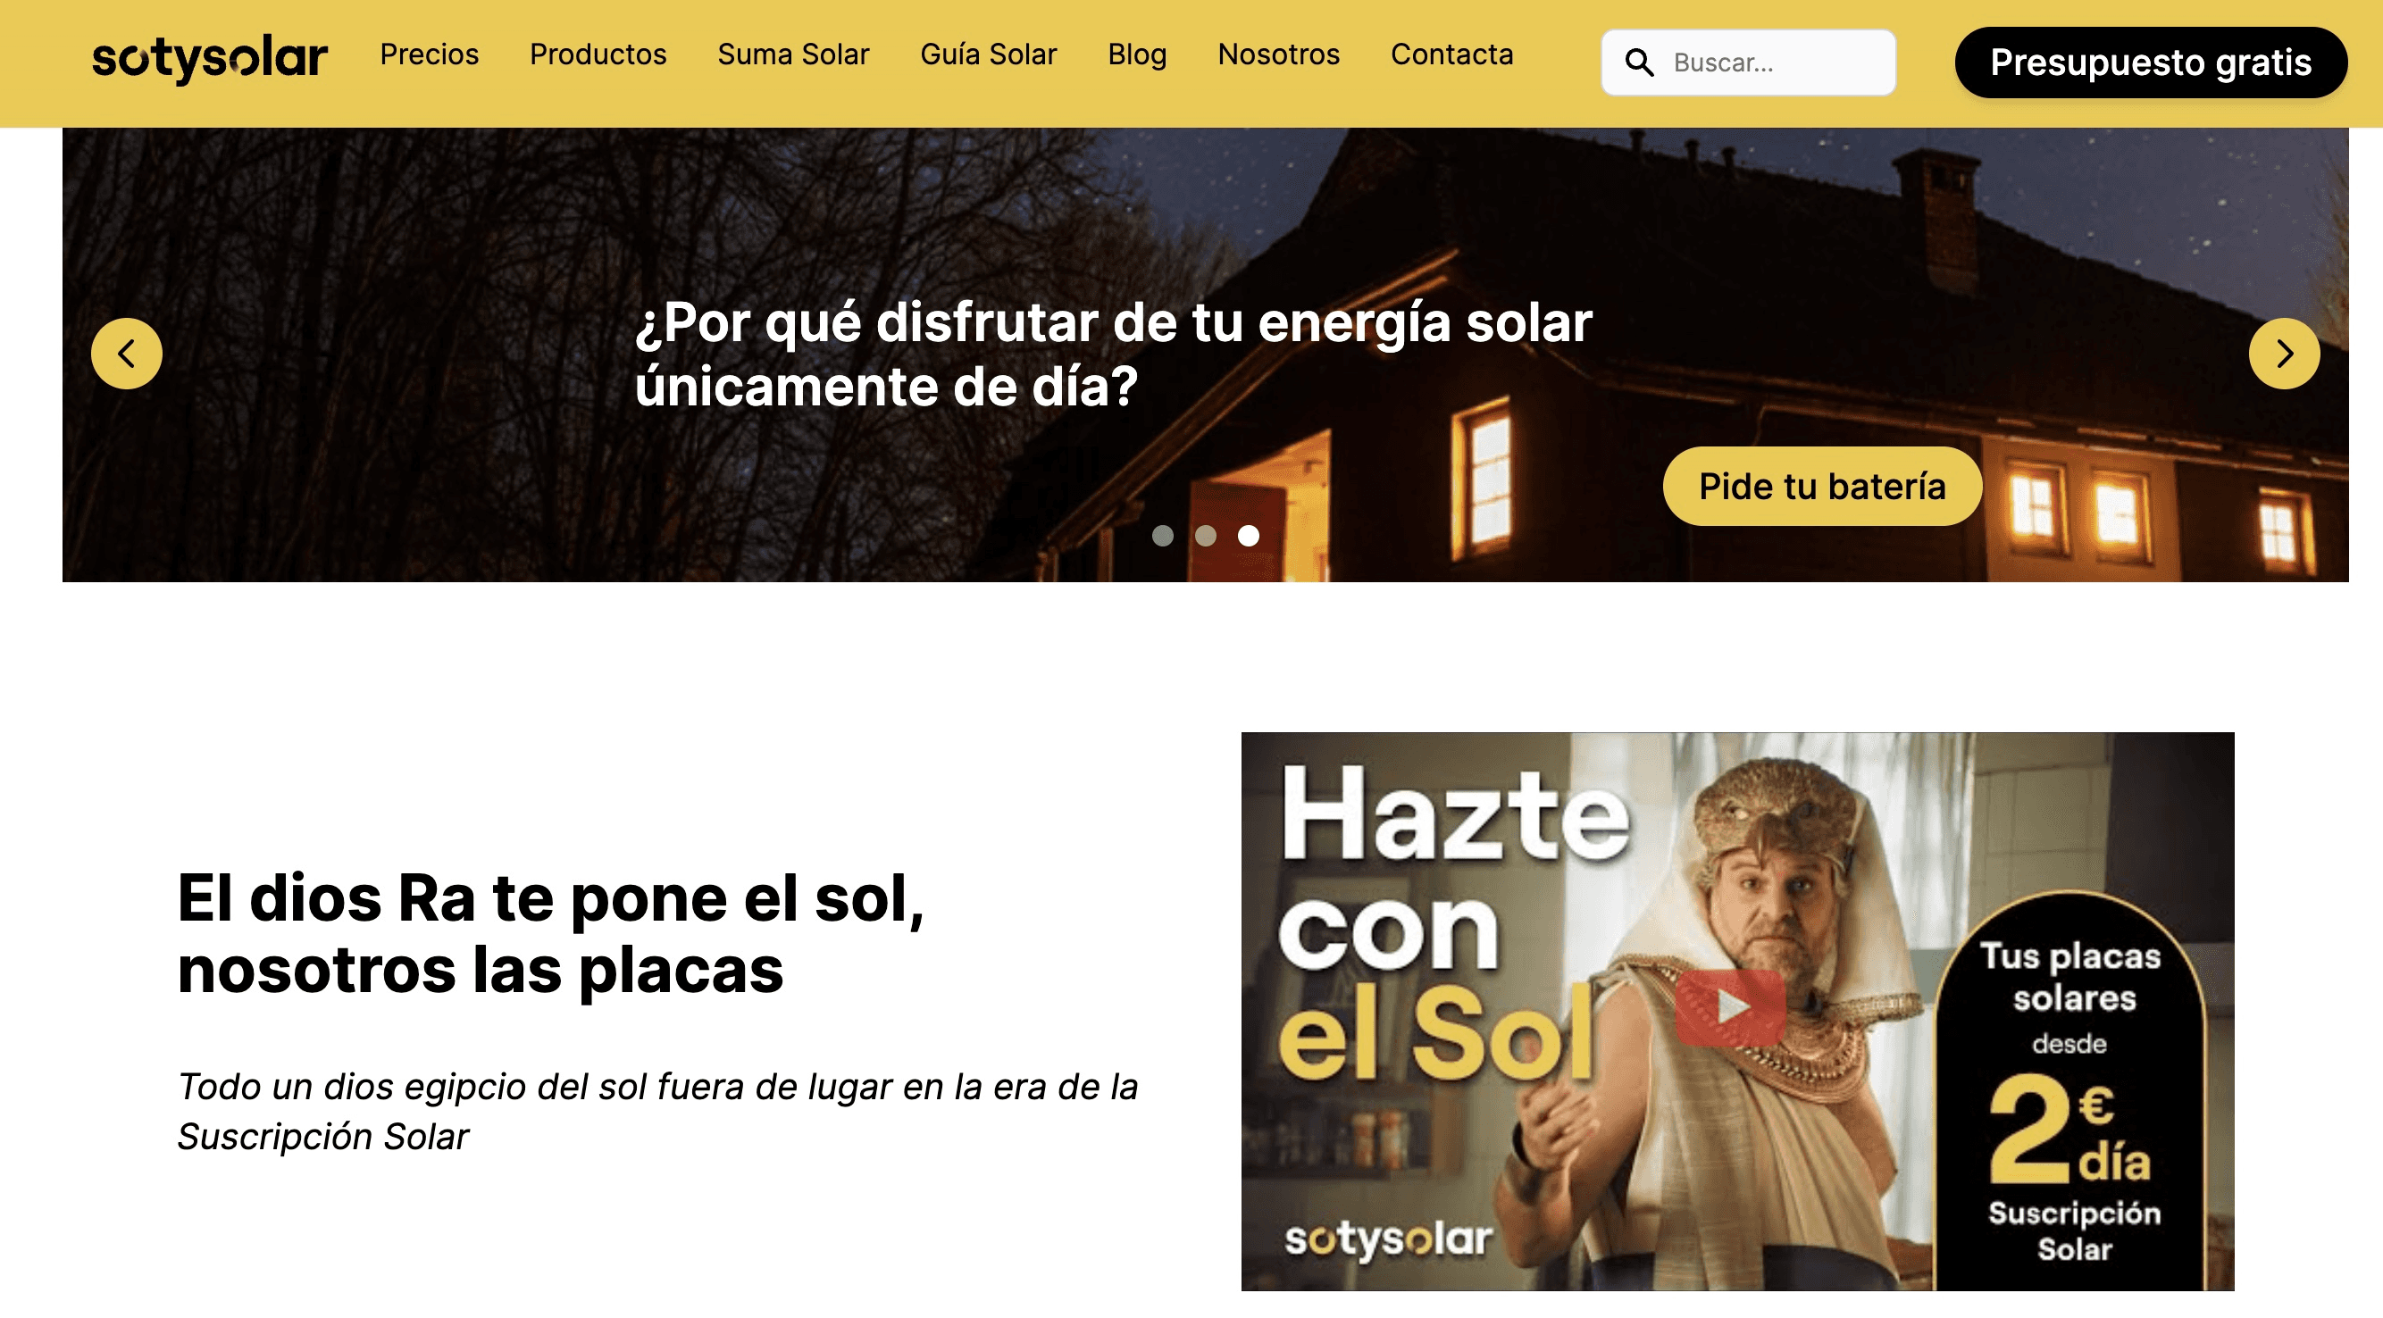Play the Hazte con el Sol video
Image resolution: width=2383 pixels, height=1318 pixels.
[x=1729, y=1006]
